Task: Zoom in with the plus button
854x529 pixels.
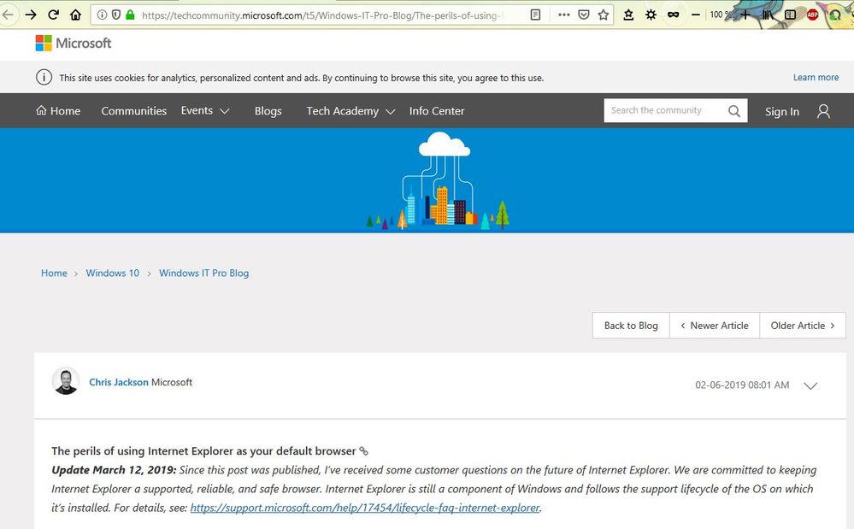Action: pos(745,15)
